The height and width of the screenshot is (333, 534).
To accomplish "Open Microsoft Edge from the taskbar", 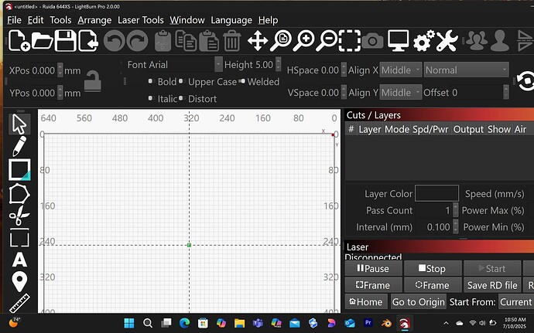I will click(x=184, y=323).
